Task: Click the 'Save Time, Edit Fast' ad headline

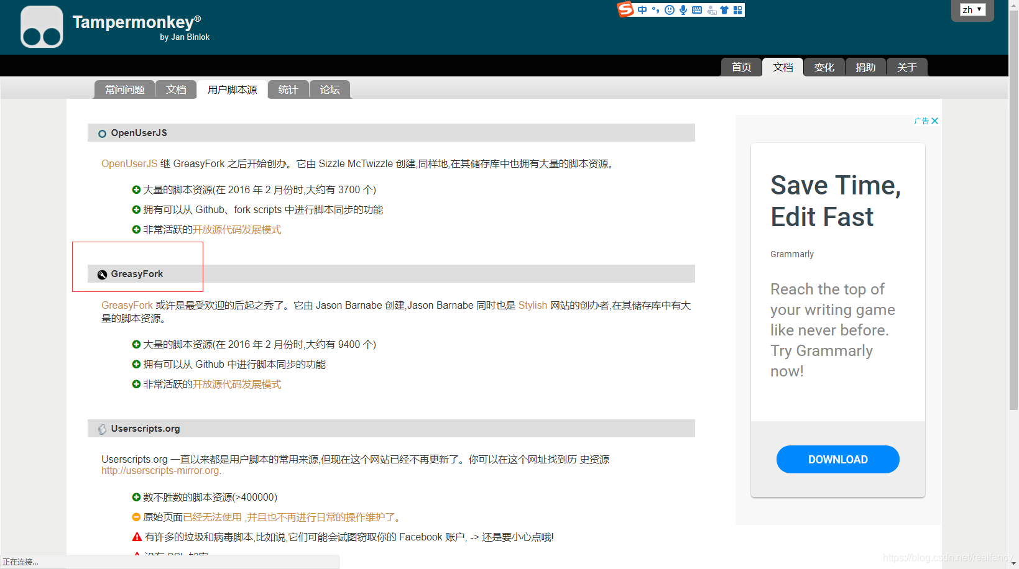Action: 836,201
